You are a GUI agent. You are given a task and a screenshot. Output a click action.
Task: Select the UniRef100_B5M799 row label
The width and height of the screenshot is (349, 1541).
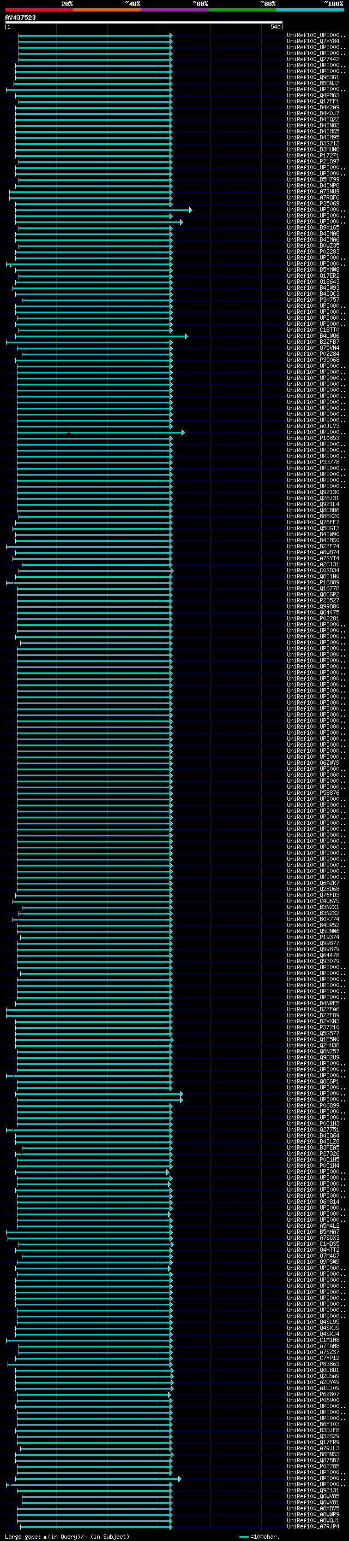tap(313, 179)
